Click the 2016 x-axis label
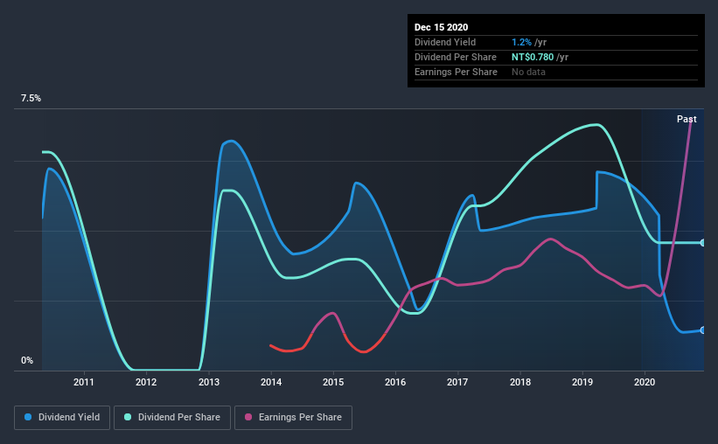718x444 pixels. pyautogui.click(x=395, y=382)
